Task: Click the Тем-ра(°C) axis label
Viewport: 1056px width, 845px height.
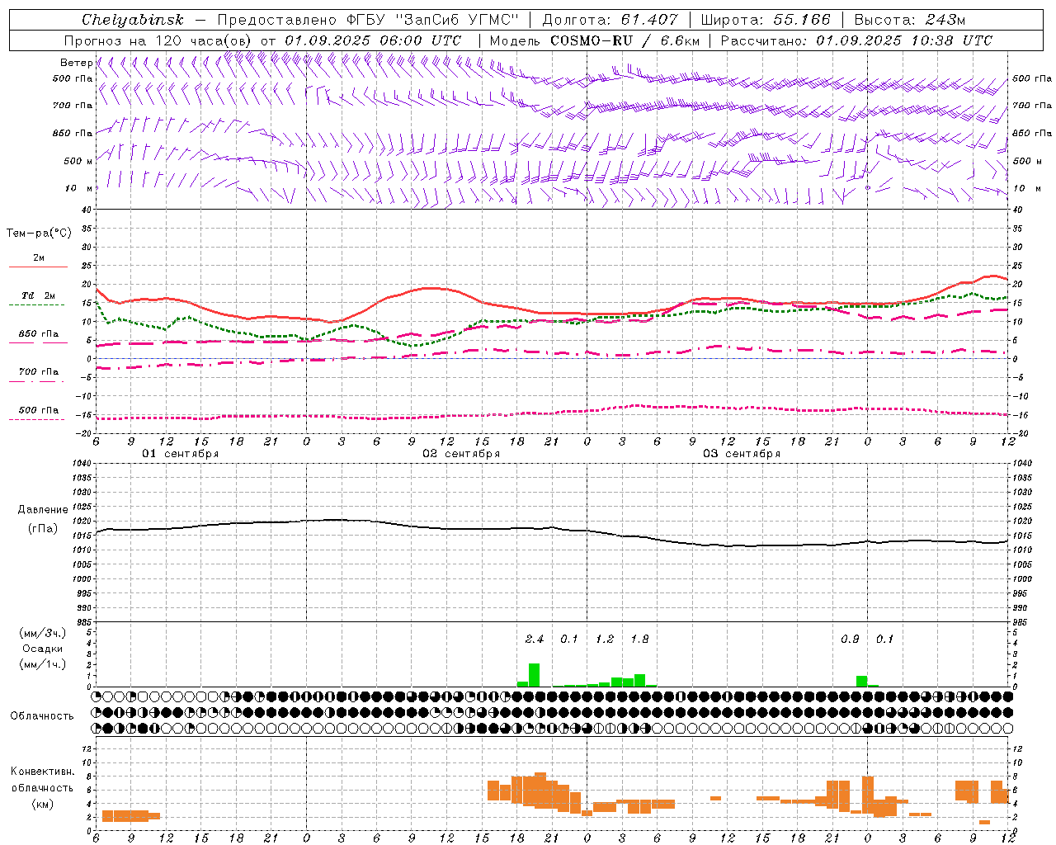Action: [39, 234]
